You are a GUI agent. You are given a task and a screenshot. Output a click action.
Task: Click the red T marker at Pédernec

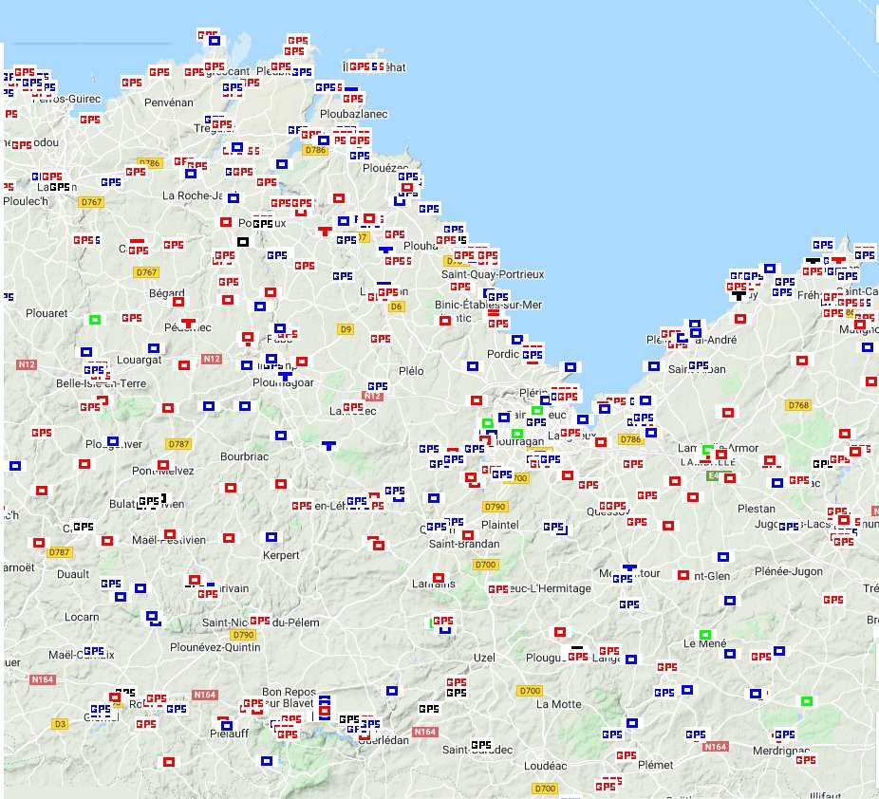coord(188,324)
